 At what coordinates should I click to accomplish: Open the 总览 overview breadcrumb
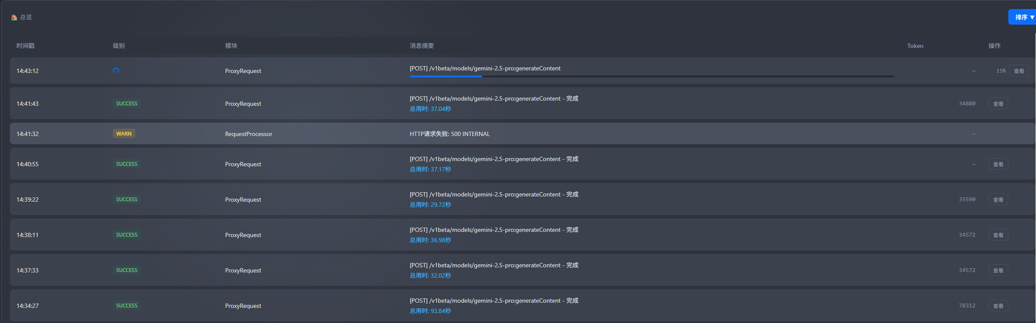(x=26, y=17)
